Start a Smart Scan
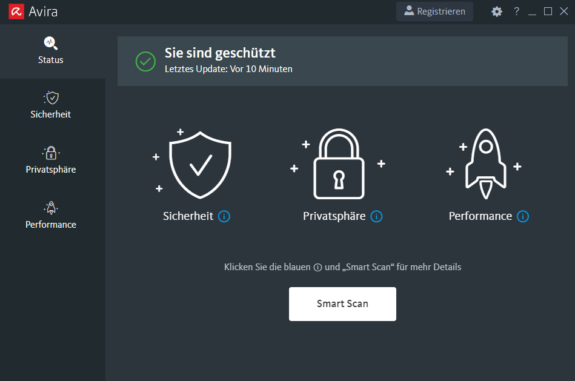The image size is (575, 381). [x=342, y=303]
